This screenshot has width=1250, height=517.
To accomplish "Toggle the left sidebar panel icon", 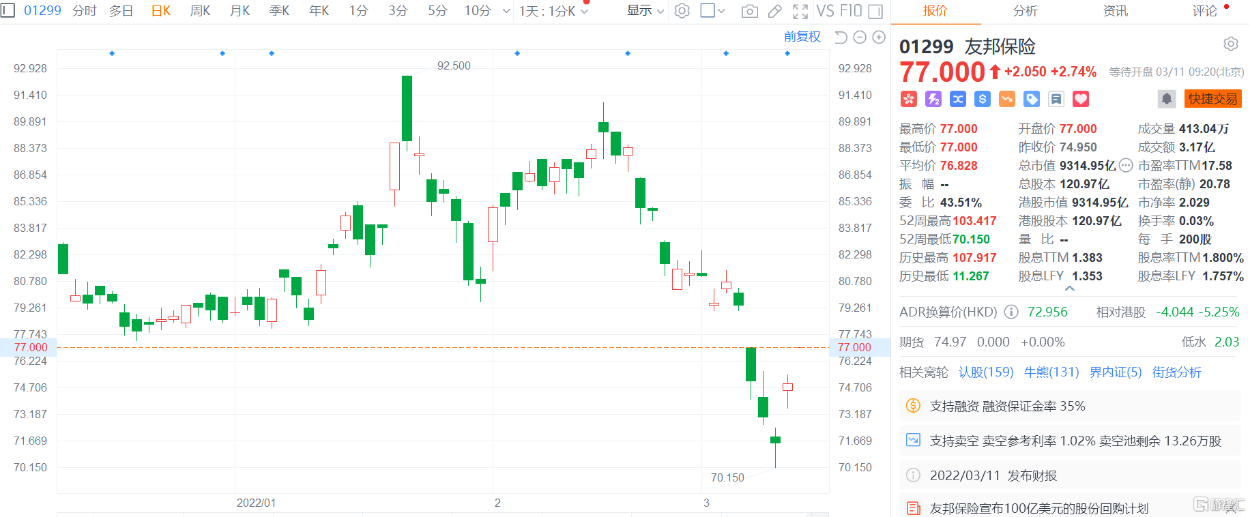I will [x=8, y=11].
